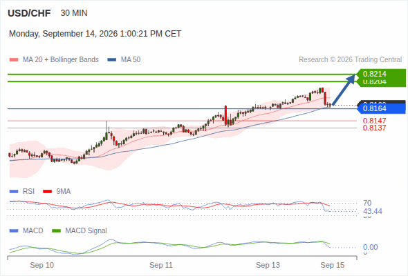408x276 pixels.
Task: Click the green MACD Signal legend swatch
Action: pos(57,231)
